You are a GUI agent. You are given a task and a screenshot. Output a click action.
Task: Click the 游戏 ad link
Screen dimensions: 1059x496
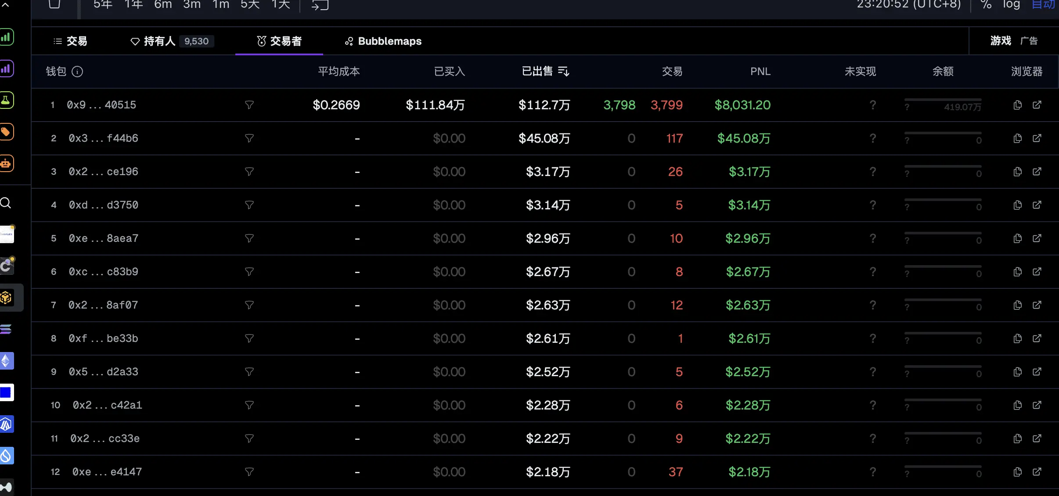tap(1001, 41)
